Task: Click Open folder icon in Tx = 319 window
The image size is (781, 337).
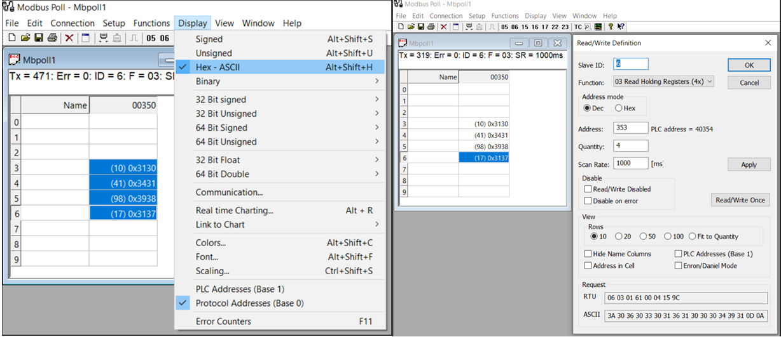Action: 411,27
